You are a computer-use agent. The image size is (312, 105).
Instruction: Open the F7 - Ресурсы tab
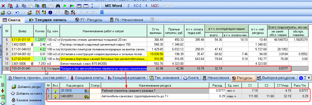[x=89, y=20]
